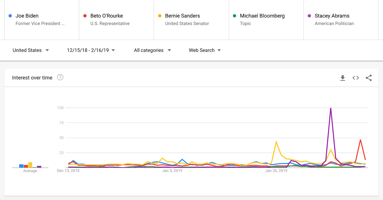Open the Interest over time help icon
This screenshot has width=383, height=200.
pyautogui.click(x=60, y=77)
